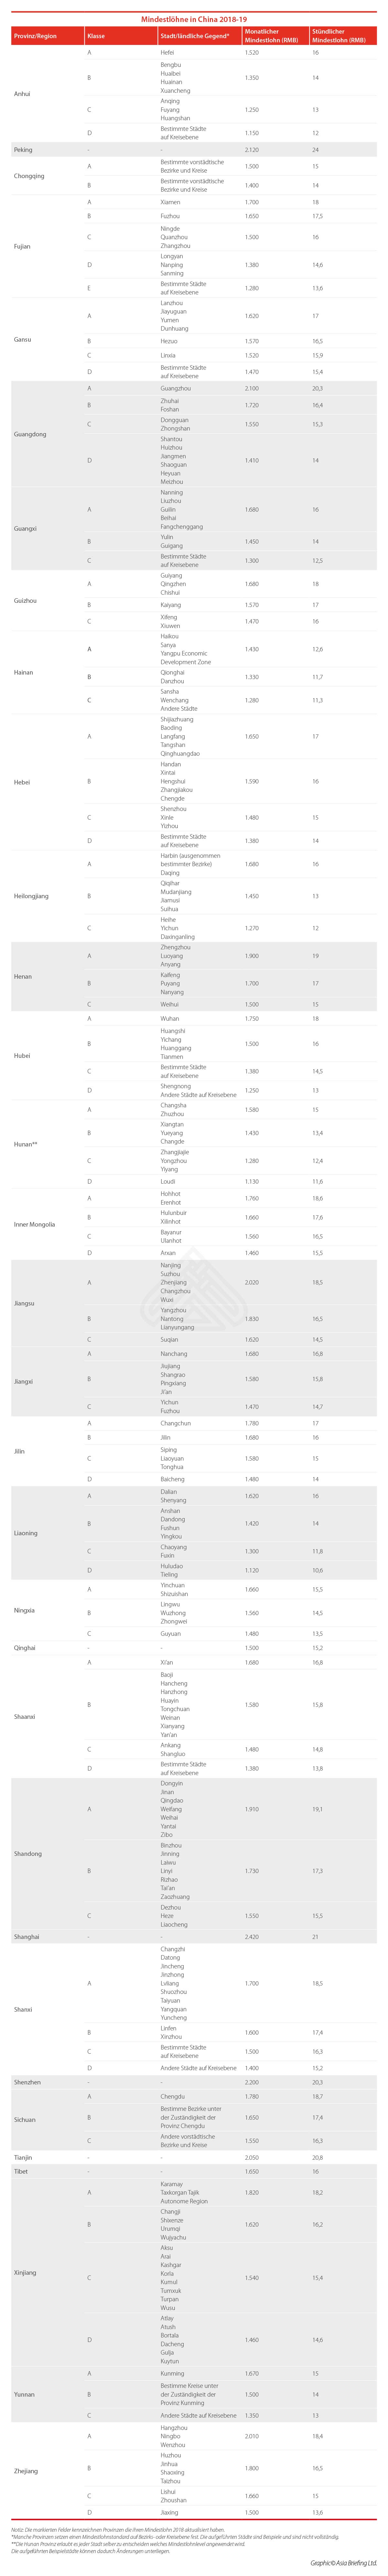Click the title 'Mindestlöhne in China 2018-19'

(x=194, y=19)
